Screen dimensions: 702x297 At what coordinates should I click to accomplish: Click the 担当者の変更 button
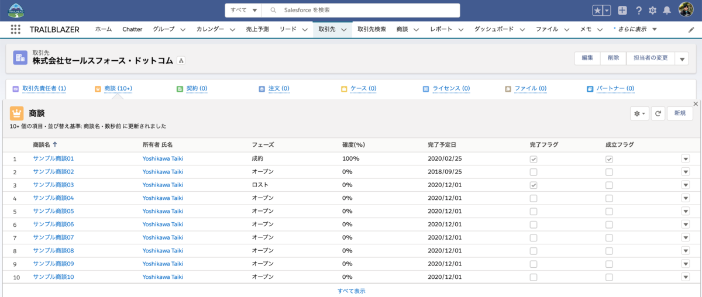651,58
